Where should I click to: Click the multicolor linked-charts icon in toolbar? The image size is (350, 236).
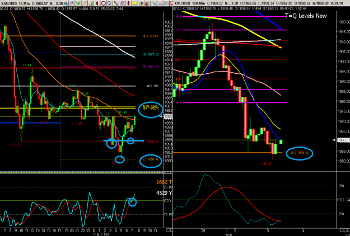[x=66, y=3]
